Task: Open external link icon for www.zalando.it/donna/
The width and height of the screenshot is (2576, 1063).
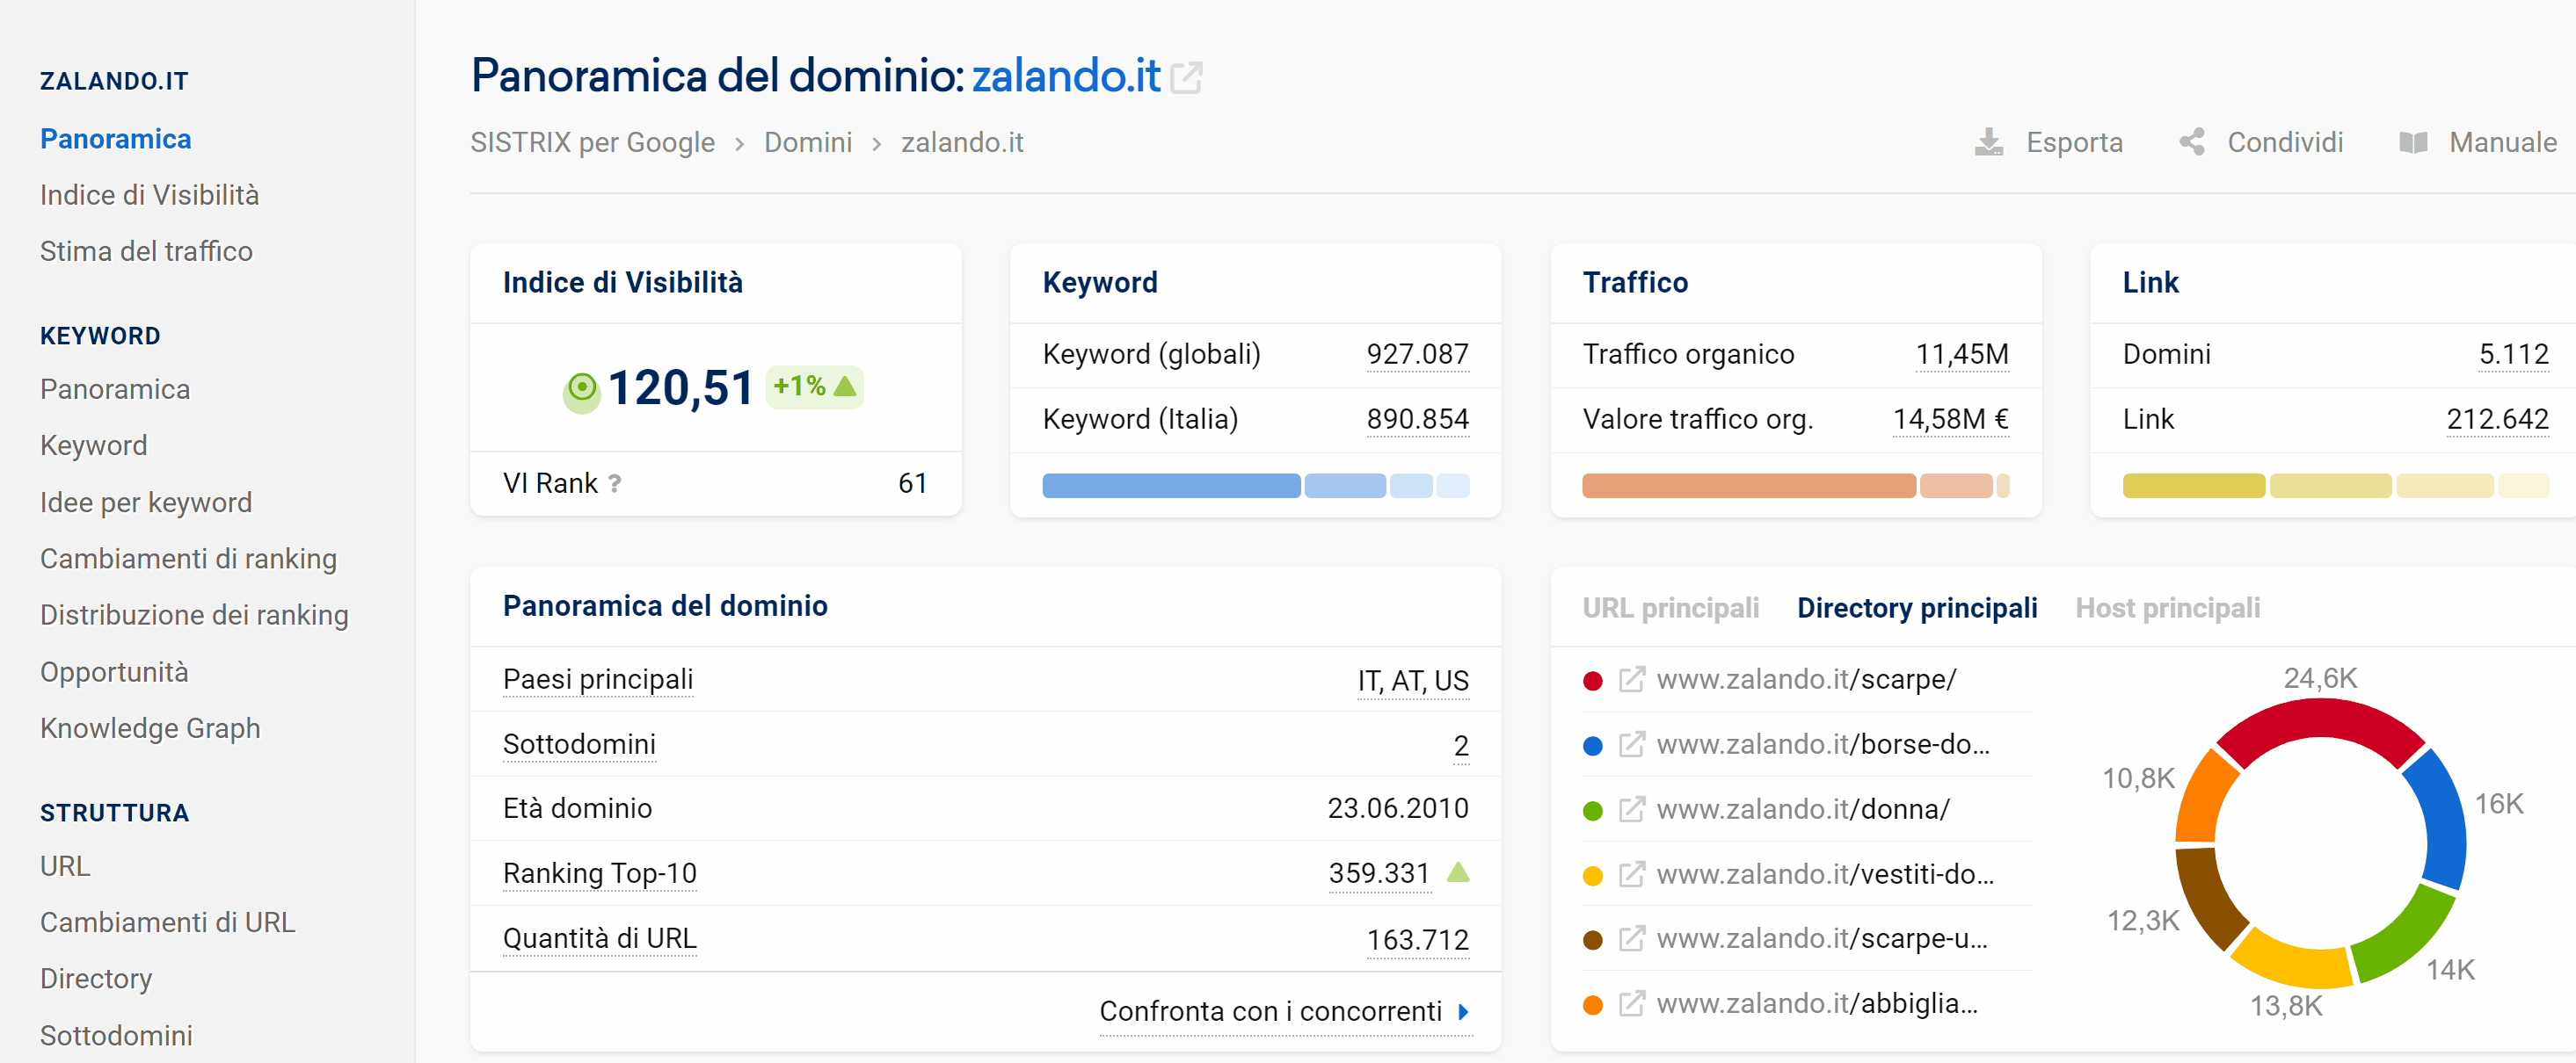Action: pos(1631,809)
